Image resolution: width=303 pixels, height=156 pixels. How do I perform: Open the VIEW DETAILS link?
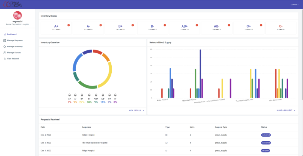pos(136,111)
